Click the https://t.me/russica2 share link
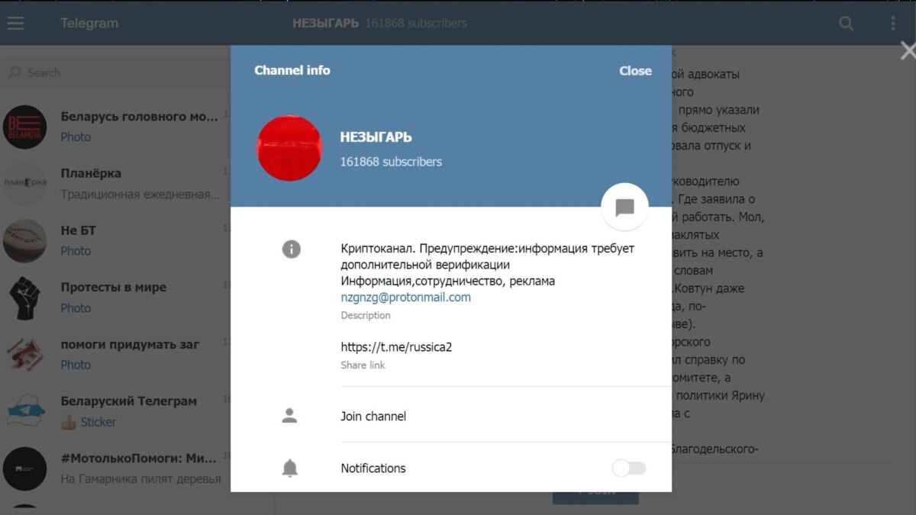Image resolution: width=916 pixels, height=515 pixels. click(402, 347)
